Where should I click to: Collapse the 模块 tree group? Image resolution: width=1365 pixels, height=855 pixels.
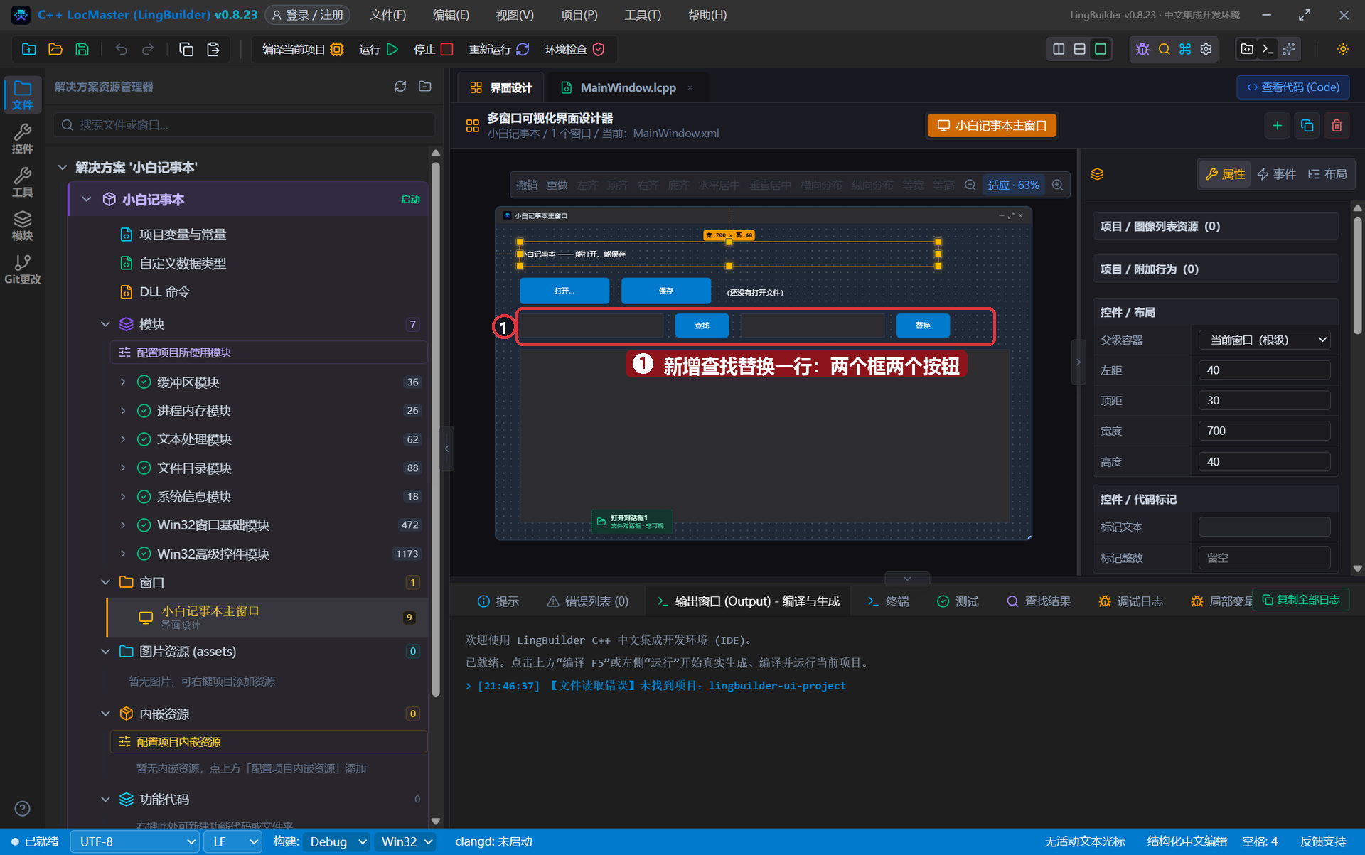[x=105, y=324]
